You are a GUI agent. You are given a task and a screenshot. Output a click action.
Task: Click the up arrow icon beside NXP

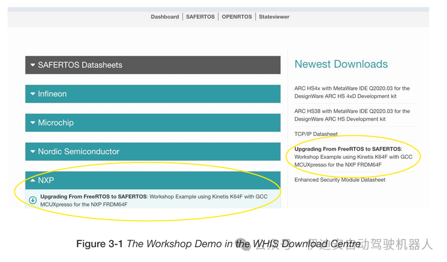coord(33,180)
